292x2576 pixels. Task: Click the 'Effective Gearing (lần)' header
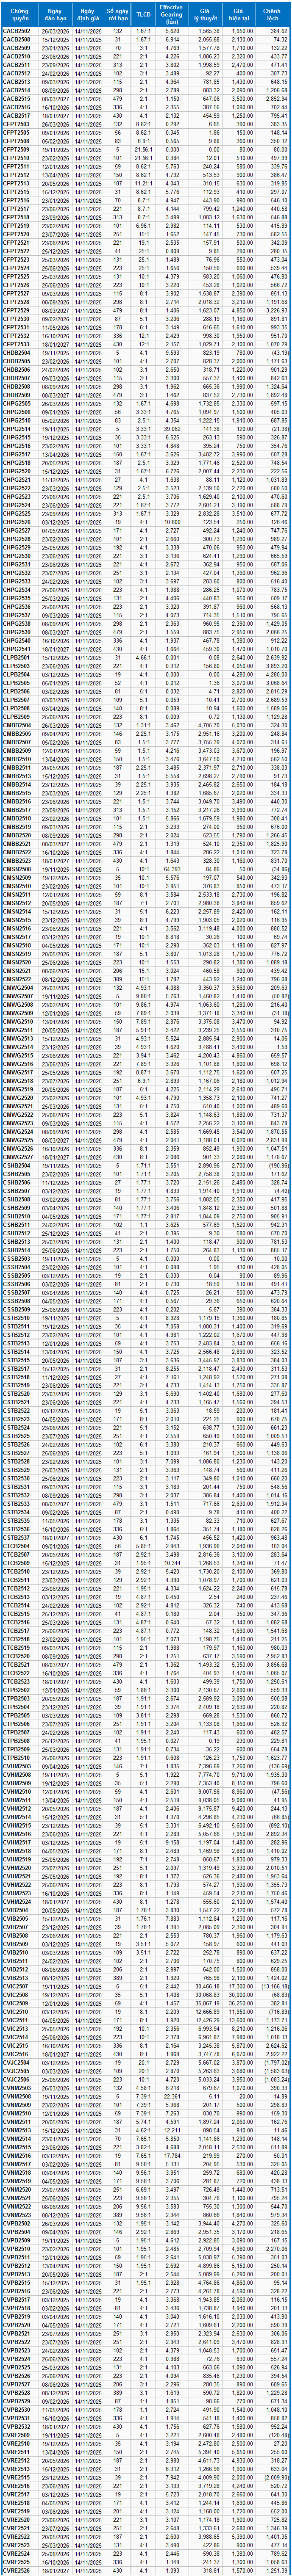[x=172, y=14]
